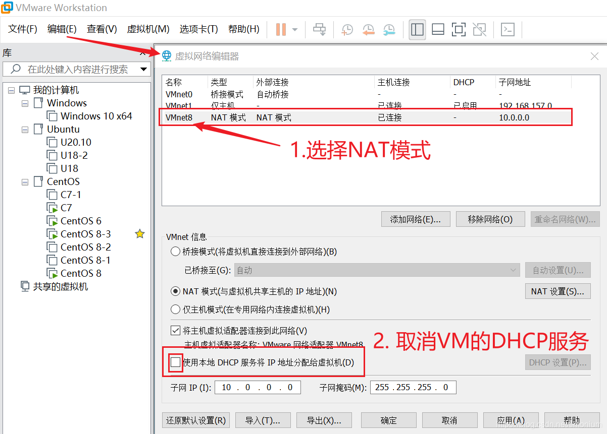
Task: Toggle the library sidebar view icon
Action: pyautogui.click(x=417, y=29)
